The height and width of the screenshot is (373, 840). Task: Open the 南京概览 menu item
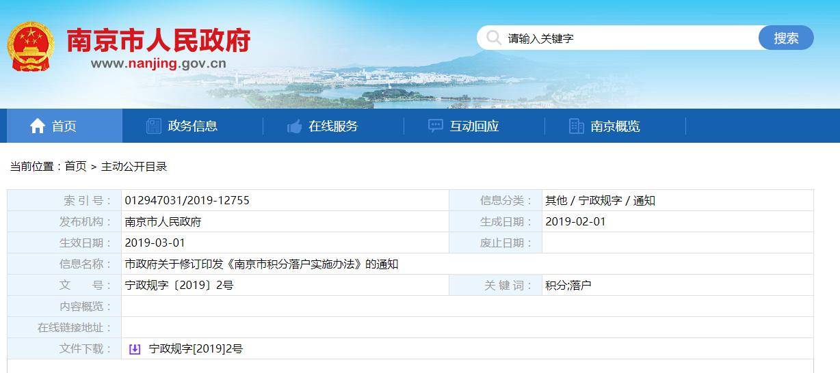(615, 126)
